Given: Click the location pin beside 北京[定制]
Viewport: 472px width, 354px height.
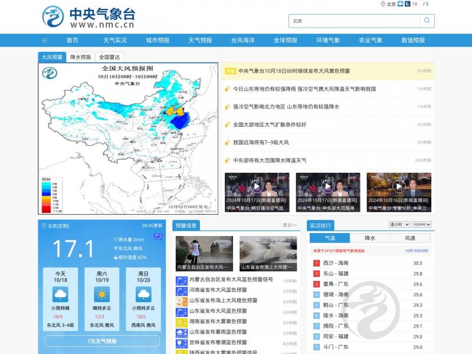Looking at the screenshot, I should pos(43,225).
